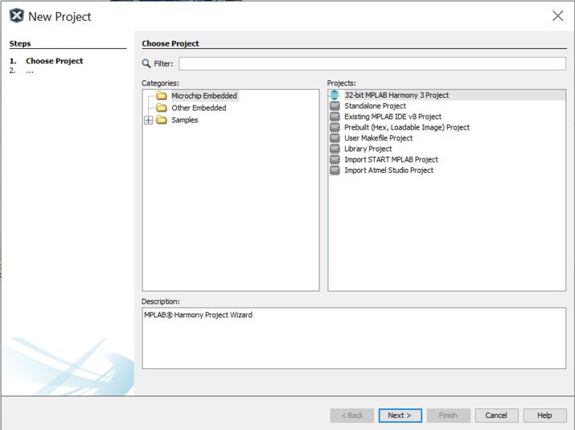The height and width of the screenshot is (430, 575).
Task: Click the Next > button
Action: click(x=400, y=416)
